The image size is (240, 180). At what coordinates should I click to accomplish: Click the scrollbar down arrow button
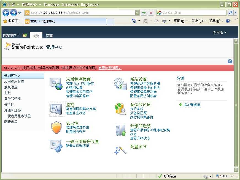pyautogui.click(x=236, y=170)
